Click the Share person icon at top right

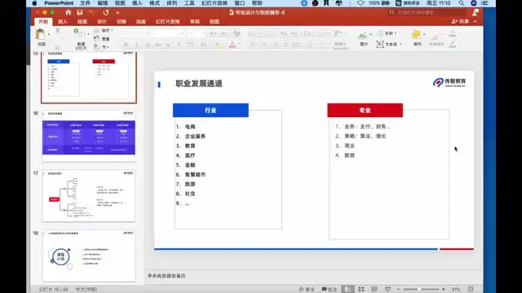click(476, 13)
